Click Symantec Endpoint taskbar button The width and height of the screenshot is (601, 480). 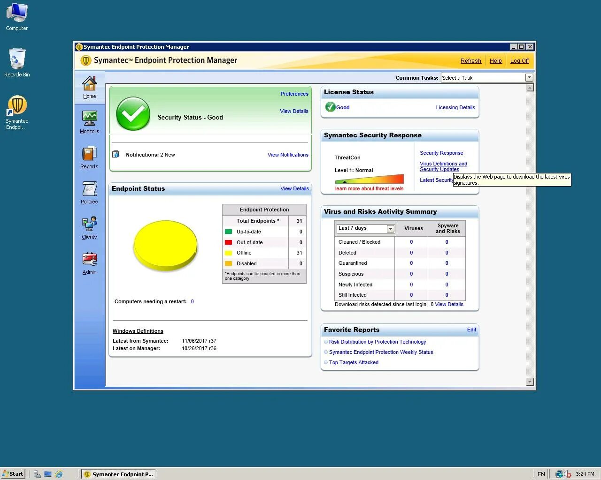pos(118,474)
